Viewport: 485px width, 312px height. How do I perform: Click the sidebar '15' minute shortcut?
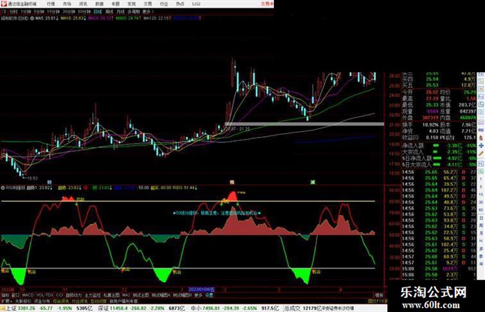481,195
